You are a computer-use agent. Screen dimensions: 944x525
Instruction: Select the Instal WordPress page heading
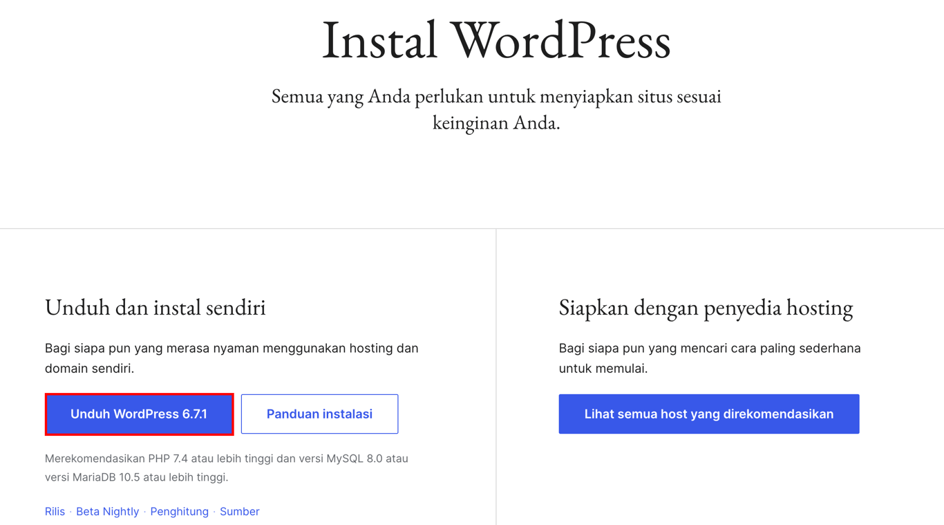pos(495,40)
